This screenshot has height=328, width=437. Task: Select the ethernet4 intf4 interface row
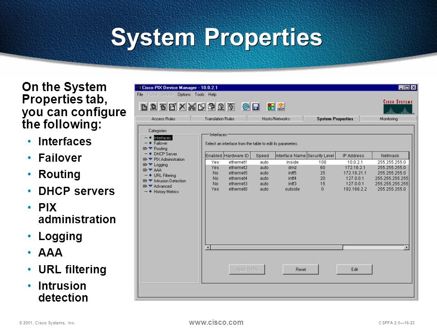[x=307, y=178]
